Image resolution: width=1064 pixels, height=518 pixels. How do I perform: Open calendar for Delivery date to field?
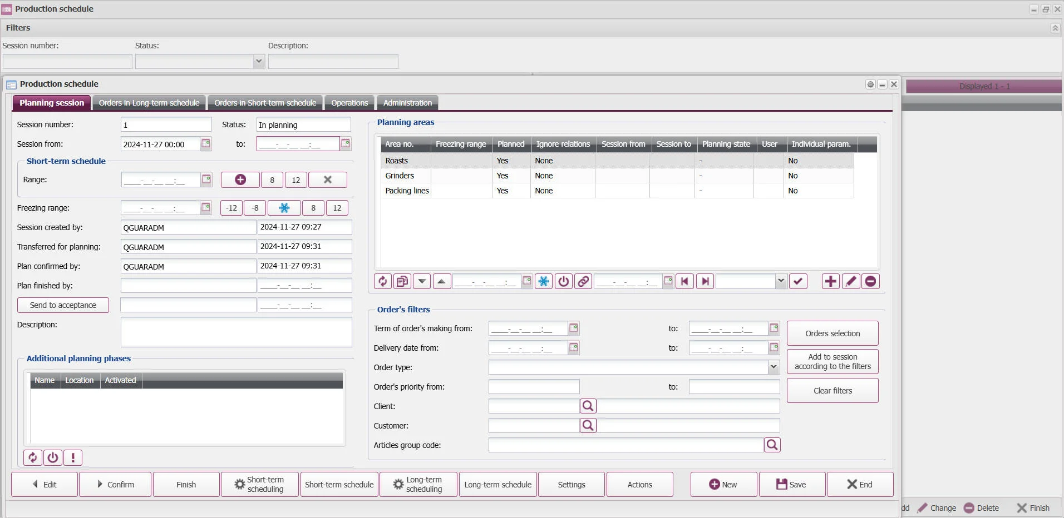tap(774, 347)
